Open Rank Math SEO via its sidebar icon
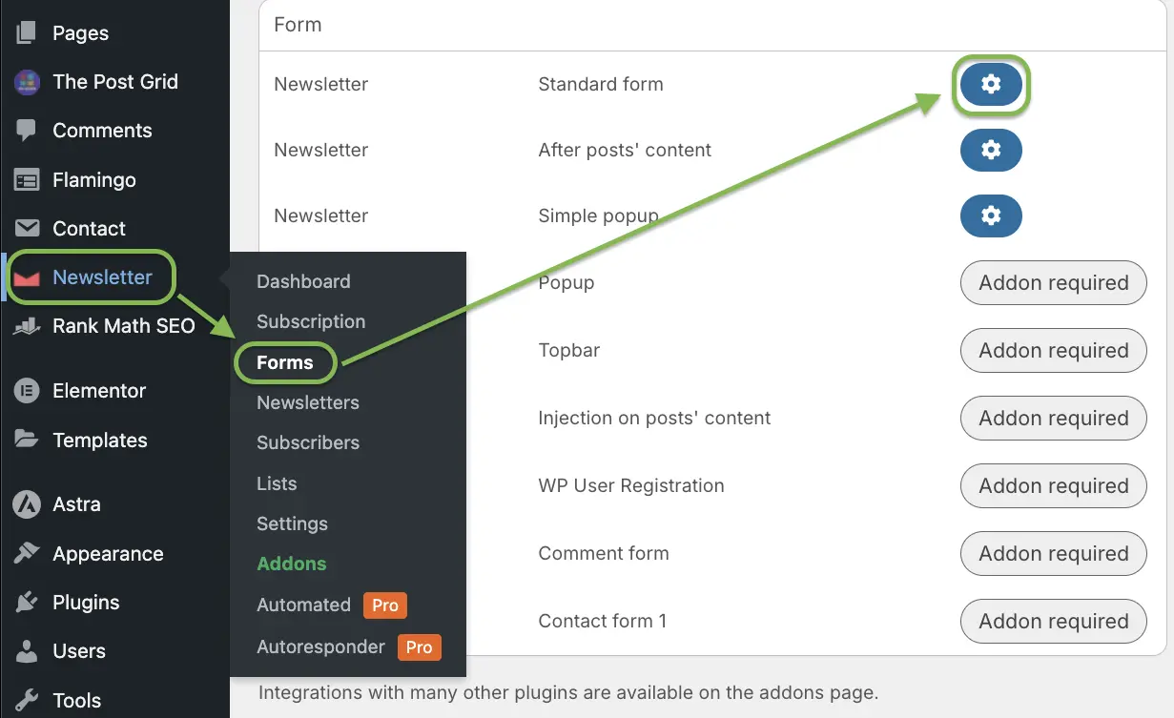Screen dimensions: 1174x718 pos(26,326)
